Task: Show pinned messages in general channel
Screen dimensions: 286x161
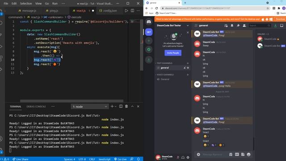Action: [x=238, y=25]
